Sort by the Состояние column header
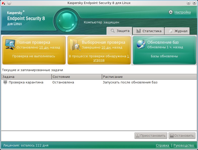The width and height of the screenshot is (198, 150). [x=77, y=77]
